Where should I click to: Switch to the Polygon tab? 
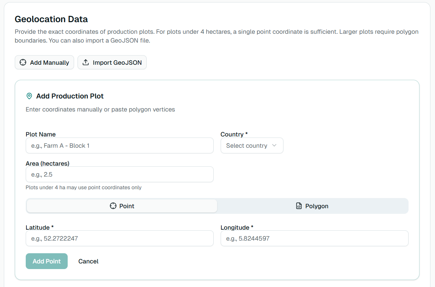click(312, 206)
